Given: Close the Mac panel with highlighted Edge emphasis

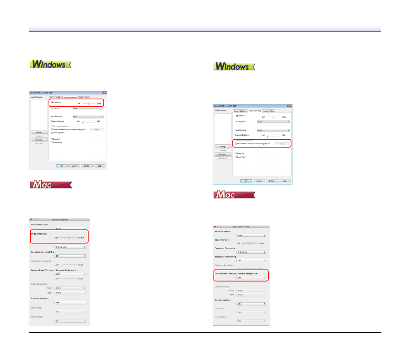Looking at the screenshot, I should pyautogui.click(x=31, y=219).
